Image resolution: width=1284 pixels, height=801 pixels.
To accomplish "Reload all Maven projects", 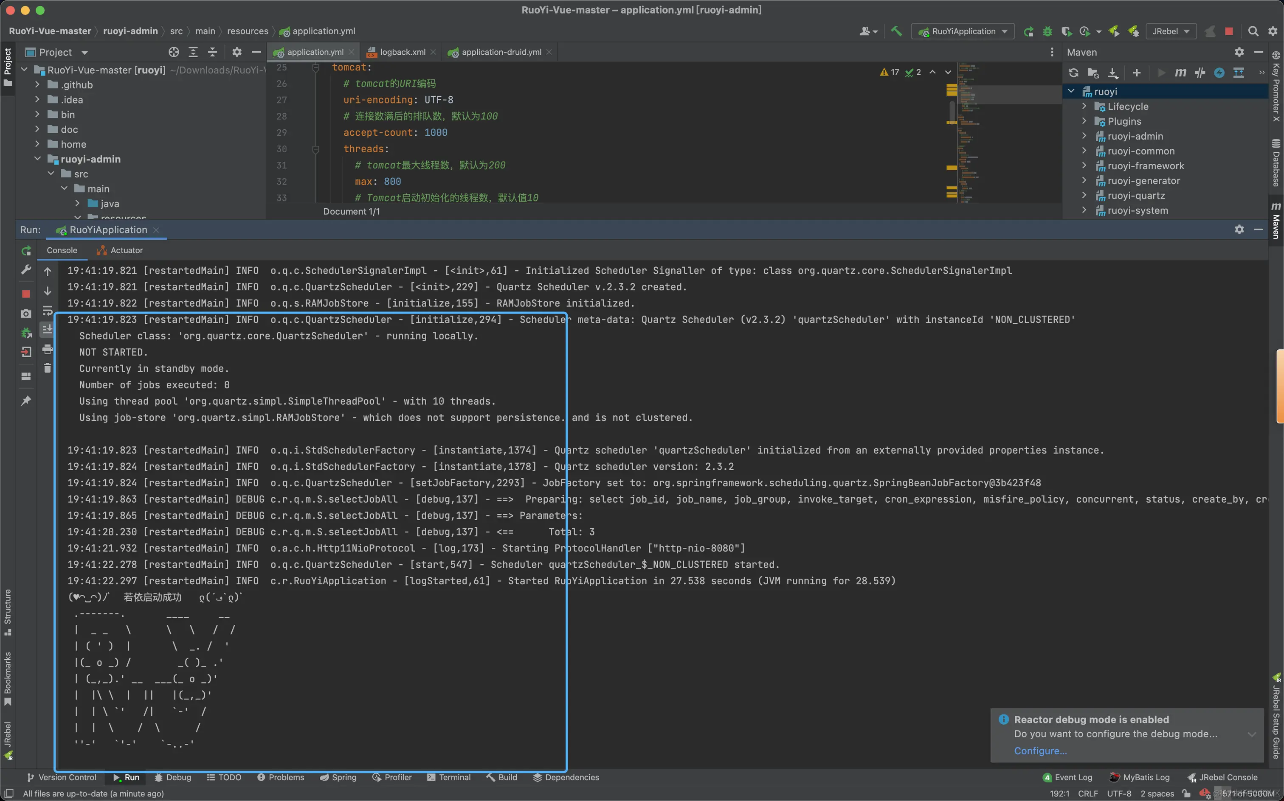I will [1073, 73].
